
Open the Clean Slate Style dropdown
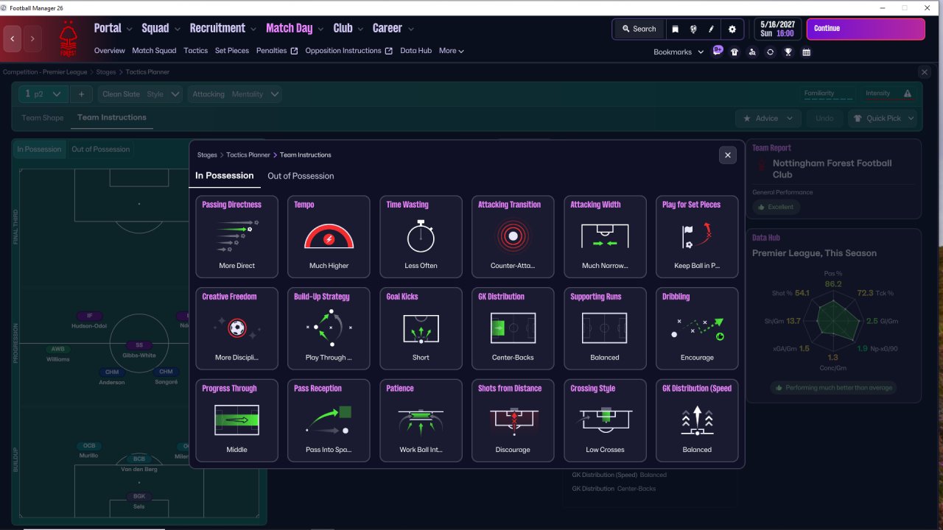[x=140, y=94]
